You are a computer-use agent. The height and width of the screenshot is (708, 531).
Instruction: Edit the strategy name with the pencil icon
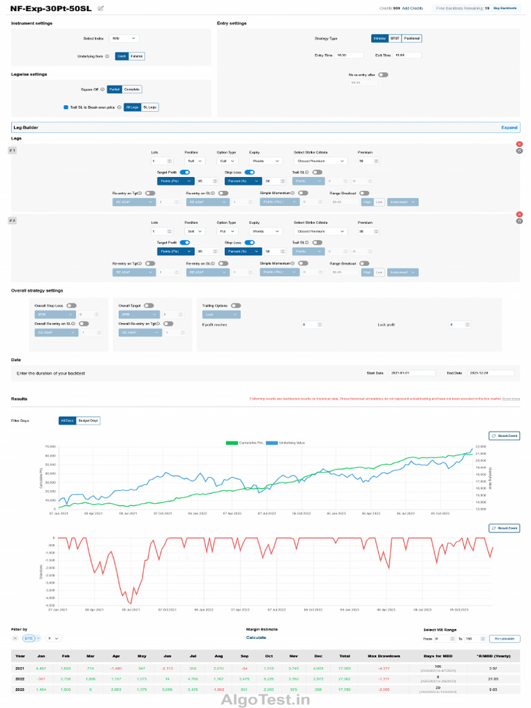click(101, 8)
